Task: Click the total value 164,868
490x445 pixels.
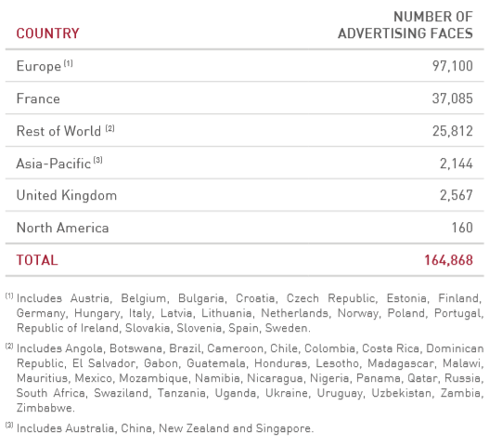Action: (448, 260)
